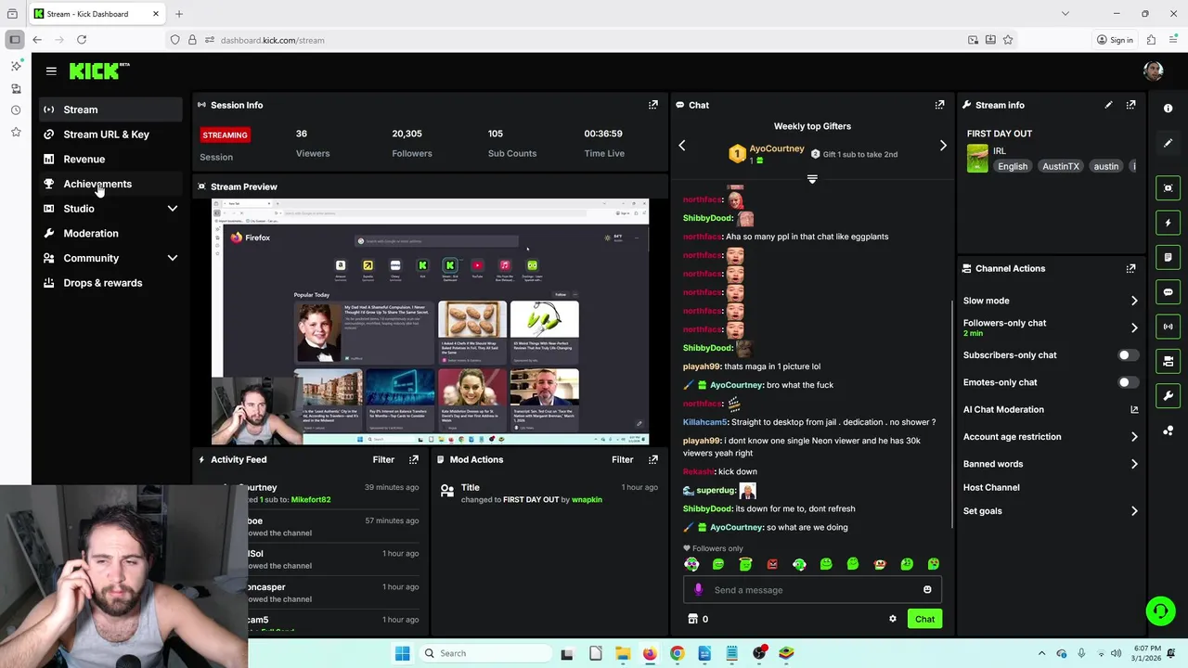Open Moderation page in sidebar
This screenshot has height=668, width=1188.
coord(111,233)
